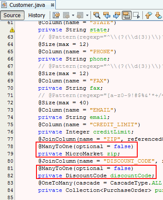Switch to History view
Image resolution: width=163 pixels, height=200 pixels.
point(36,15)
